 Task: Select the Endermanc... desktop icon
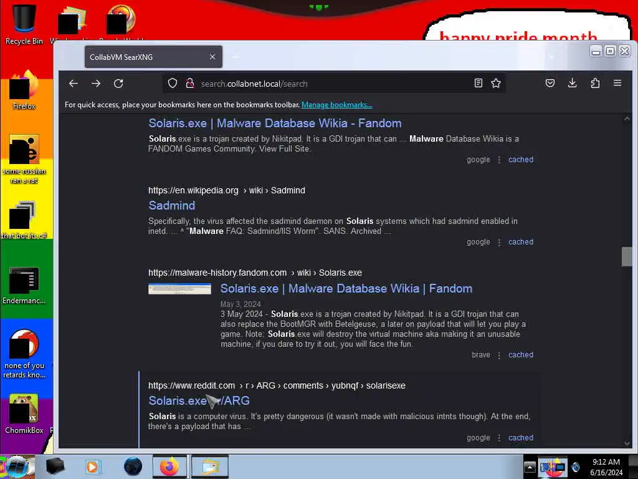tap(24, 285)
